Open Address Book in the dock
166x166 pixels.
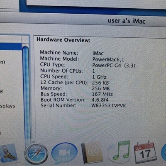(92, 153)
